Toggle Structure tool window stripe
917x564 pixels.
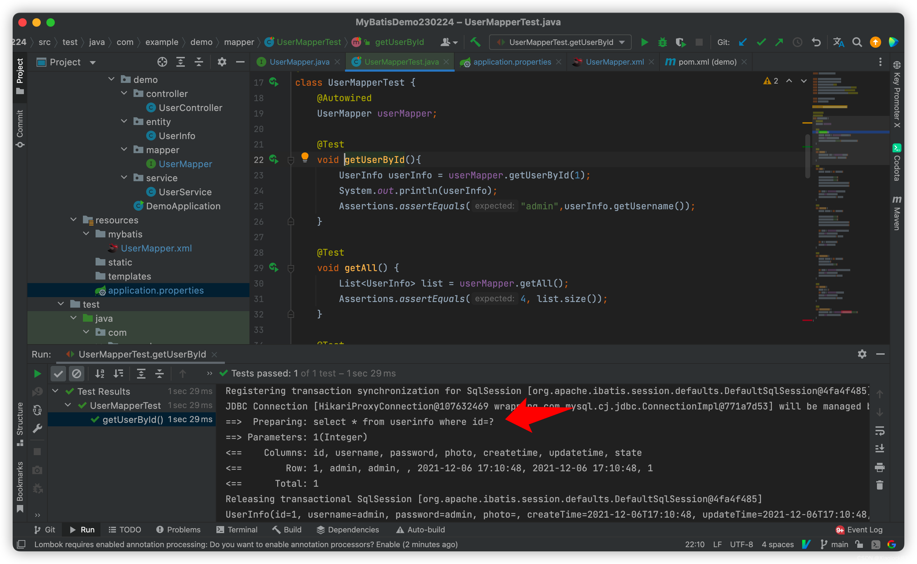click(20, 424)
